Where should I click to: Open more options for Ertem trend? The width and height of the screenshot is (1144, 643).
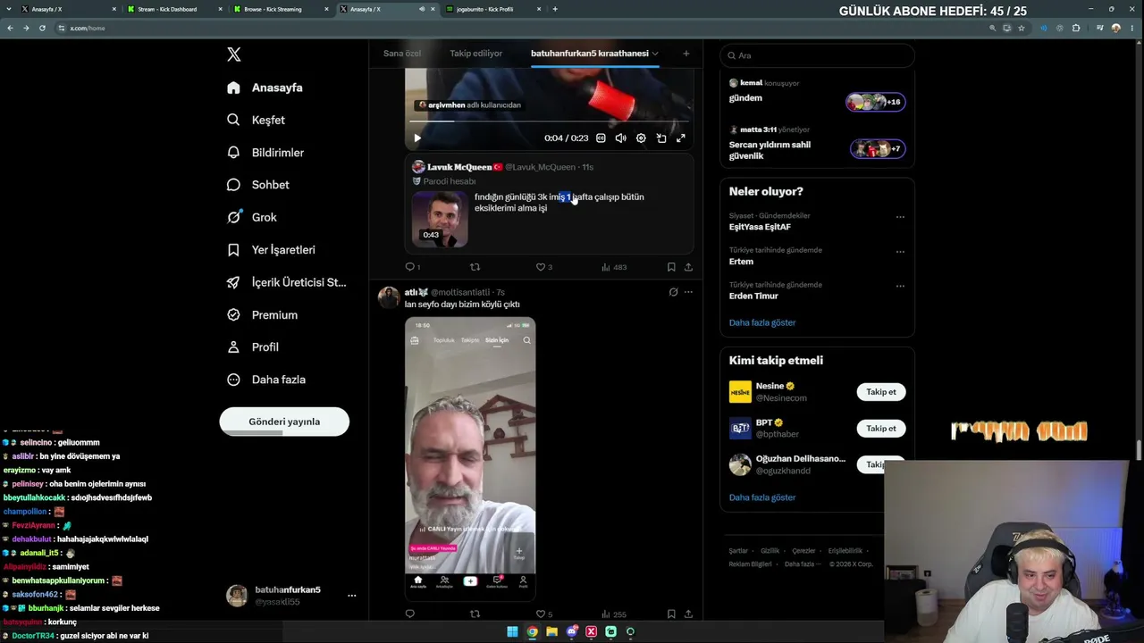point(900,252)
